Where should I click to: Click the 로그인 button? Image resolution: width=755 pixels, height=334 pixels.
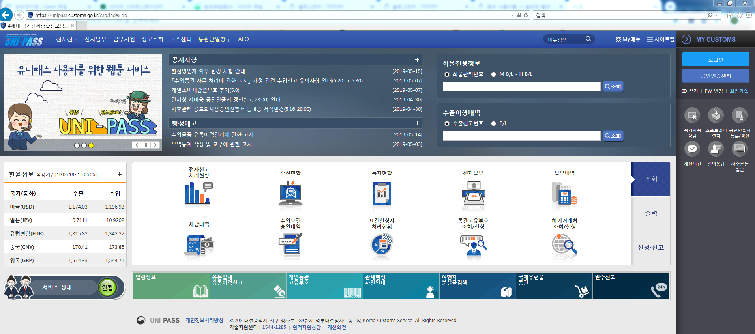coord(716,60)
